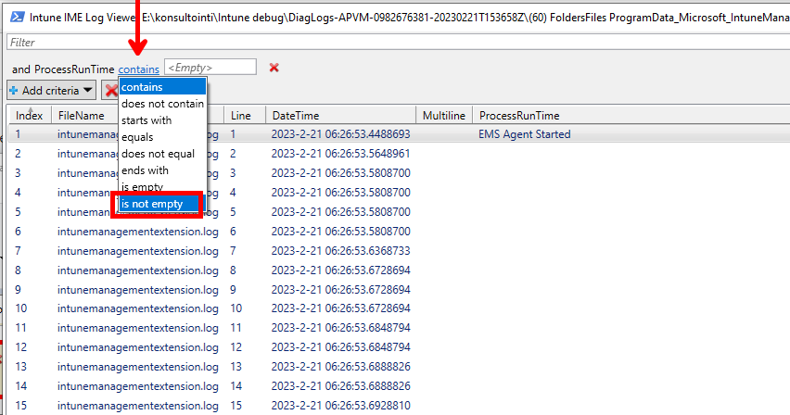Open the contains operator link
This screenshot has height=415, width=790.
(x=138, y=69)
